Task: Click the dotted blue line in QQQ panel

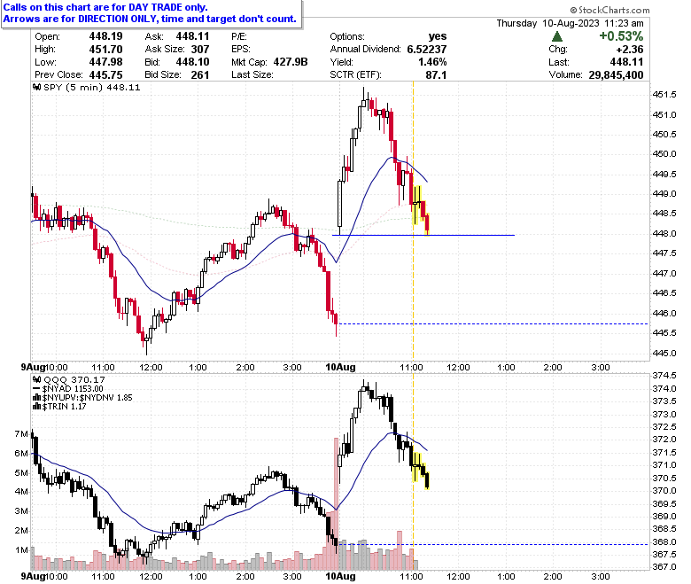Action: pos(493,544)
